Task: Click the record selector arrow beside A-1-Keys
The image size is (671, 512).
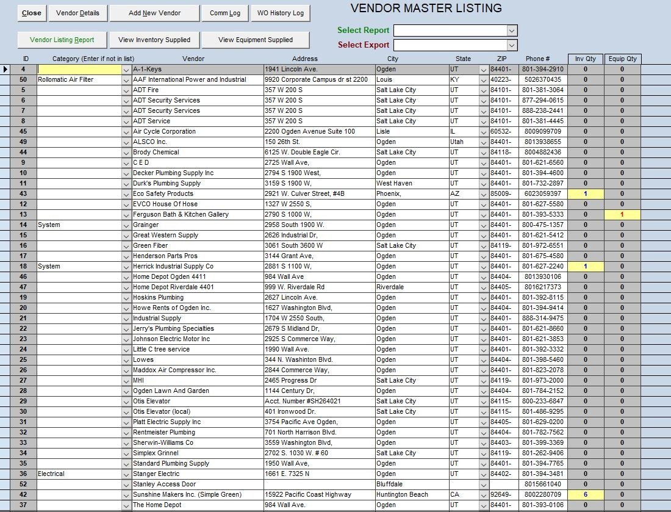Action: pos(5,69)
